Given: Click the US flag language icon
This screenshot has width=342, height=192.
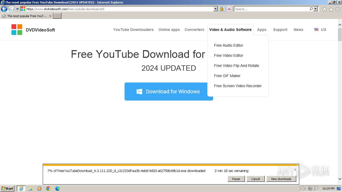Looking at the screenshot, I should (x=316, y=30).
